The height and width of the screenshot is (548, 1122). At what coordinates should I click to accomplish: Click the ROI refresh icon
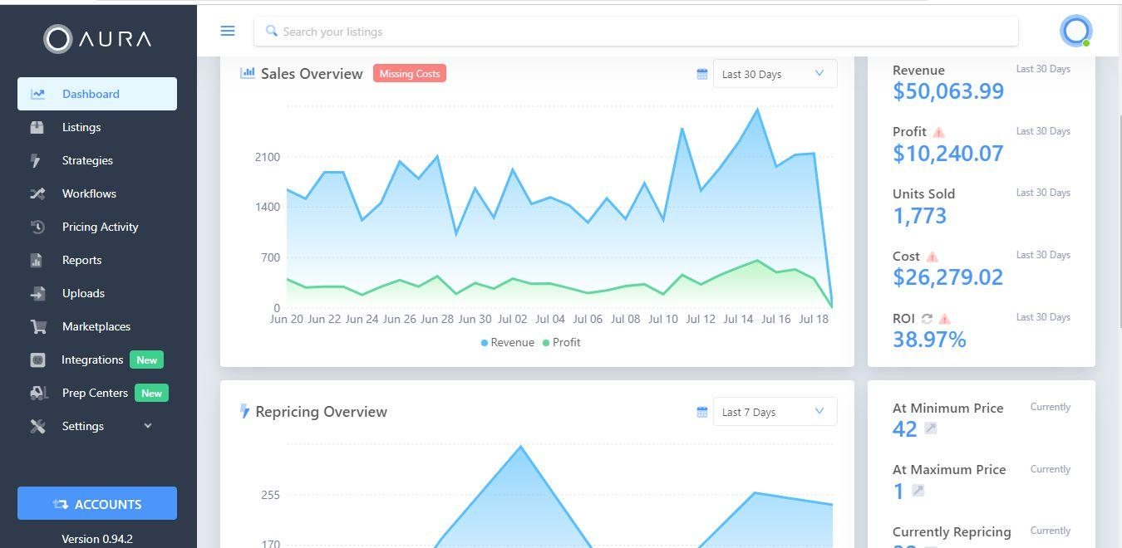[927, 319]
